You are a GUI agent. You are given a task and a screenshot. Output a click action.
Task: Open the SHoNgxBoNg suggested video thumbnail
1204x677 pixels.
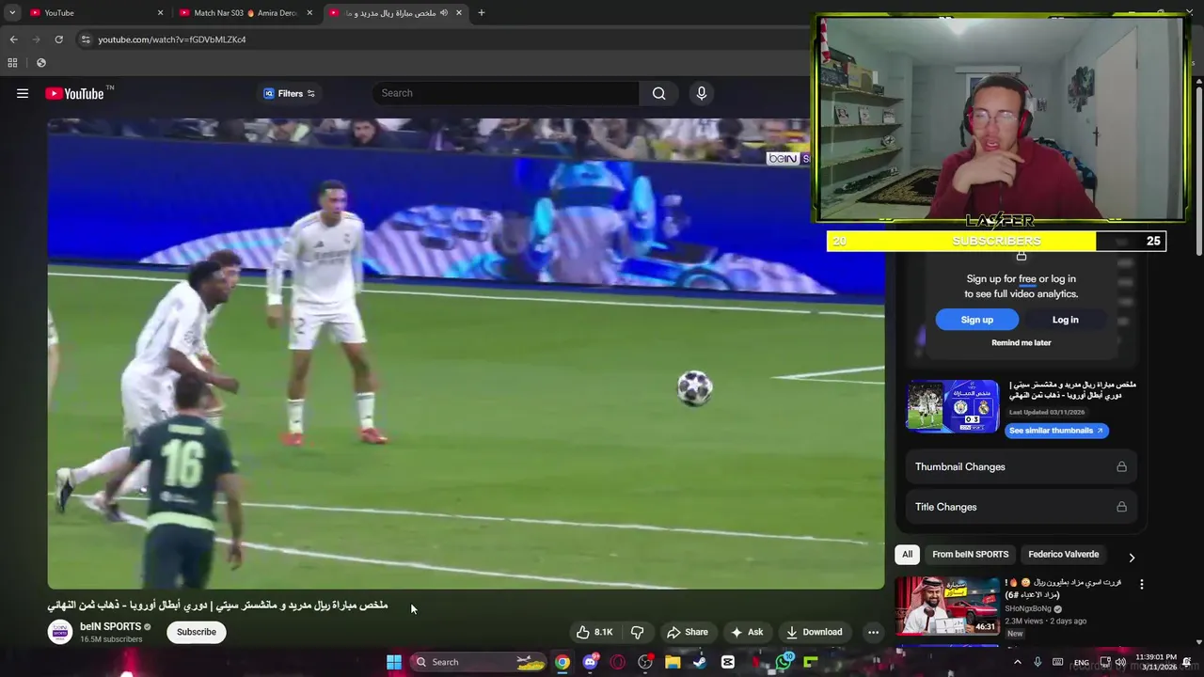[946, 606]
